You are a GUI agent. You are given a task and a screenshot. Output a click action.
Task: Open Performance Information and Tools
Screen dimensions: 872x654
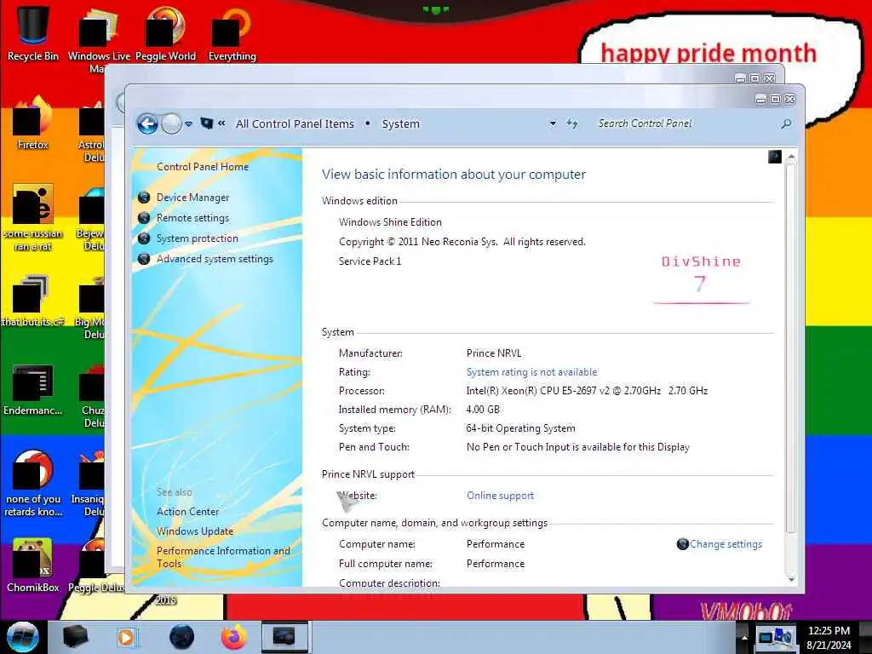(223, 557)
